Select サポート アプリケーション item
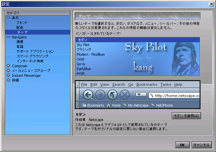 [35, 52]
